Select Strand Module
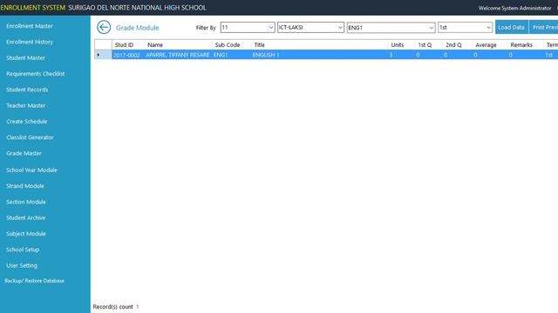 pos(25,186)
